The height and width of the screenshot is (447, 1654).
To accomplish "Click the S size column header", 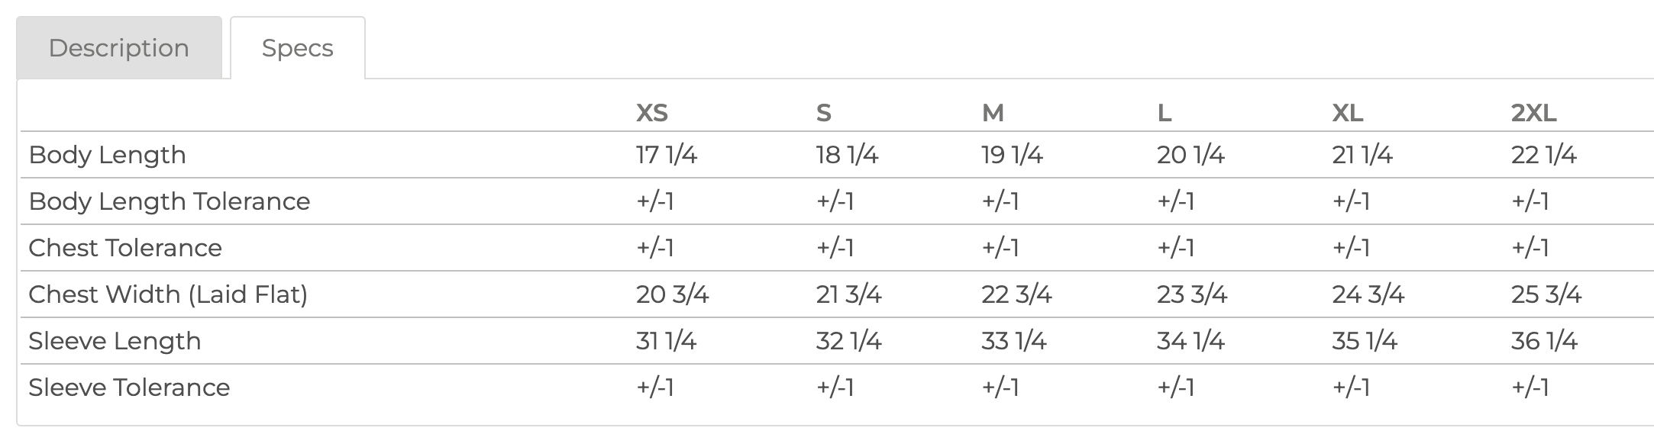I will tap(822, 113).
